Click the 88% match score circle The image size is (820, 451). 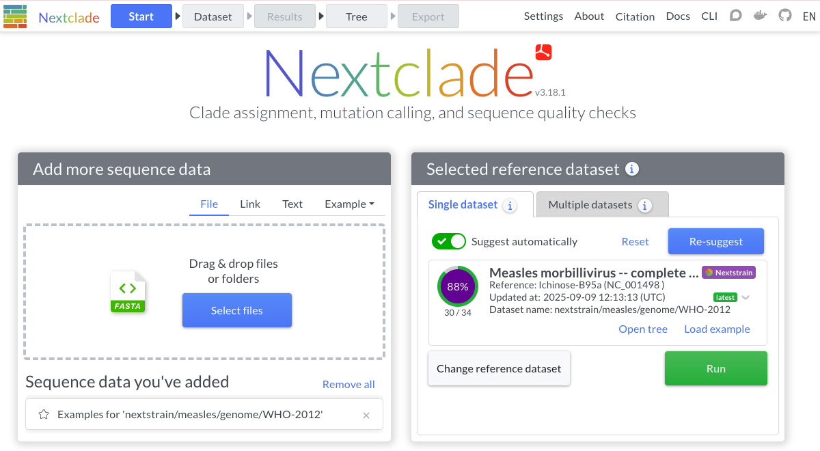click(458, 286)
